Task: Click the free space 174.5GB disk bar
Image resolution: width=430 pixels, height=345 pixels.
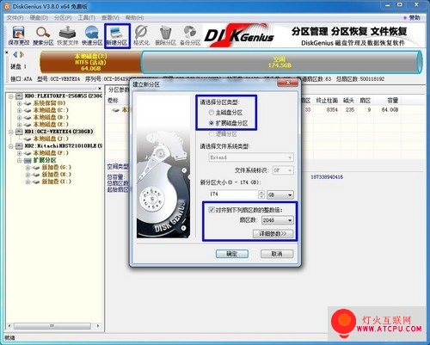Action: 281,62
